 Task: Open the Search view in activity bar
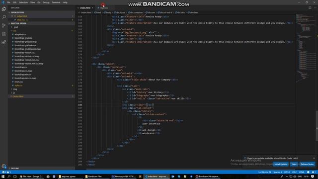click(3, 17)
